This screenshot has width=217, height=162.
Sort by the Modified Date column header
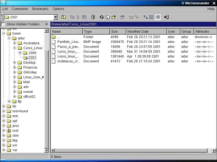[x=146, y=32]
